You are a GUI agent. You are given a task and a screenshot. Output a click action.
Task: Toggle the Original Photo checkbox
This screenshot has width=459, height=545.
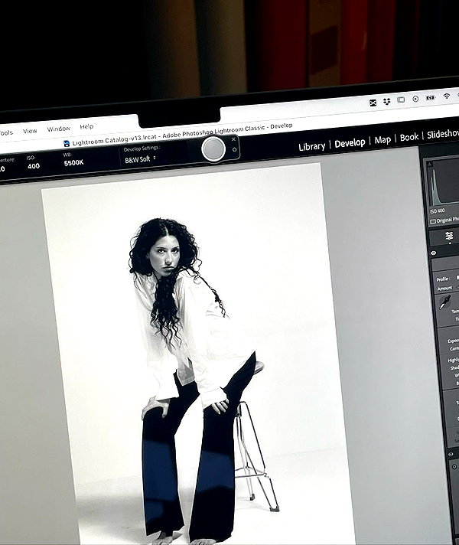pos(433,221)
